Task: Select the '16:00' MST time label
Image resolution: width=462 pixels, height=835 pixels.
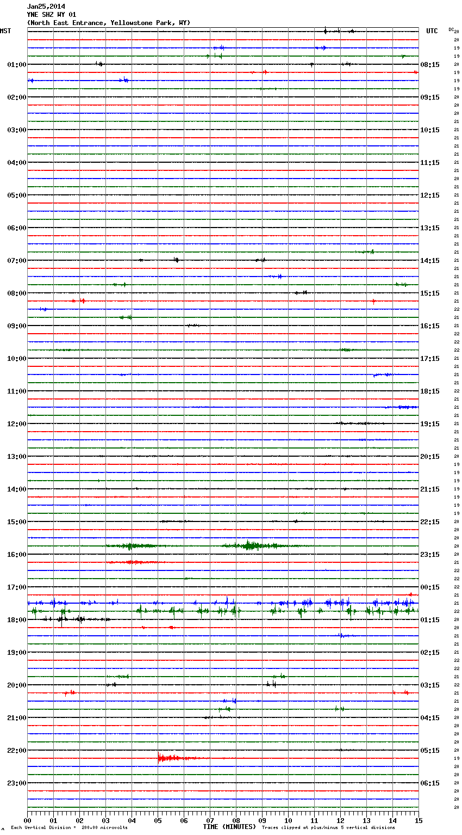Action: (x=17, y=555)
